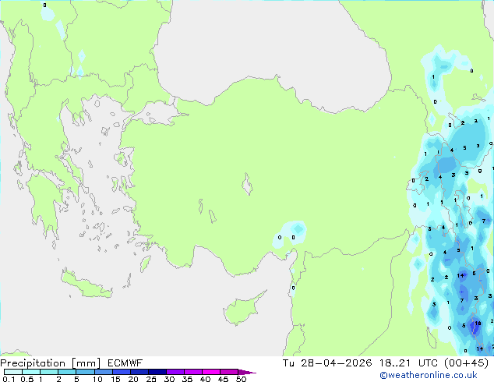Screen dimensions: 494x382
Task: Select the 2–5 mm legend color swatch
Action: [67, 372]
